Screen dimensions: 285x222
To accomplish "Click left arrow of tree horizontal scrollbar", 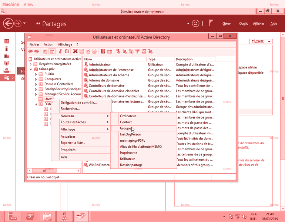I will [30, 171].
